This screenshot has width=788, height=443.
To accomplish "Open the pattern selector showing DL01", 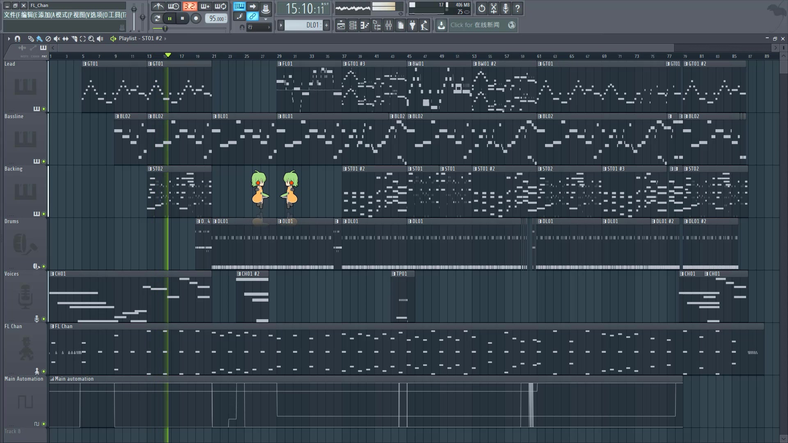I will (x=304, y=25).
